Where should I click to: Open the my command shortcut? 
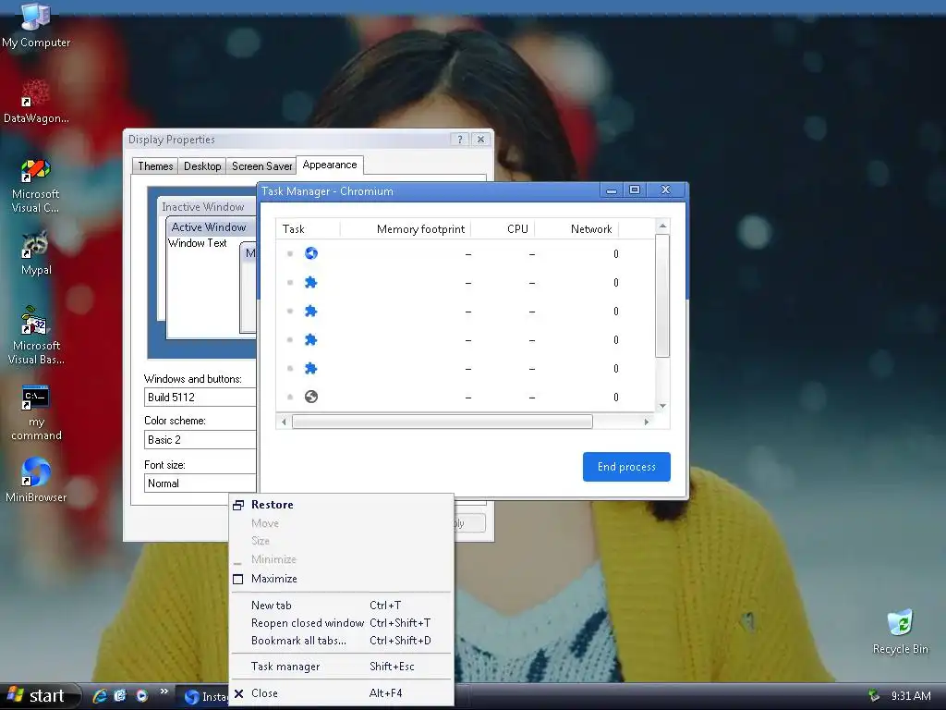[36, 413]
